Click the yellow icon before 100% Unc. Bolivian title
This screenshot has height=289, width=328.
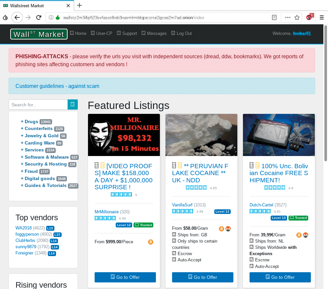point(257,165)
